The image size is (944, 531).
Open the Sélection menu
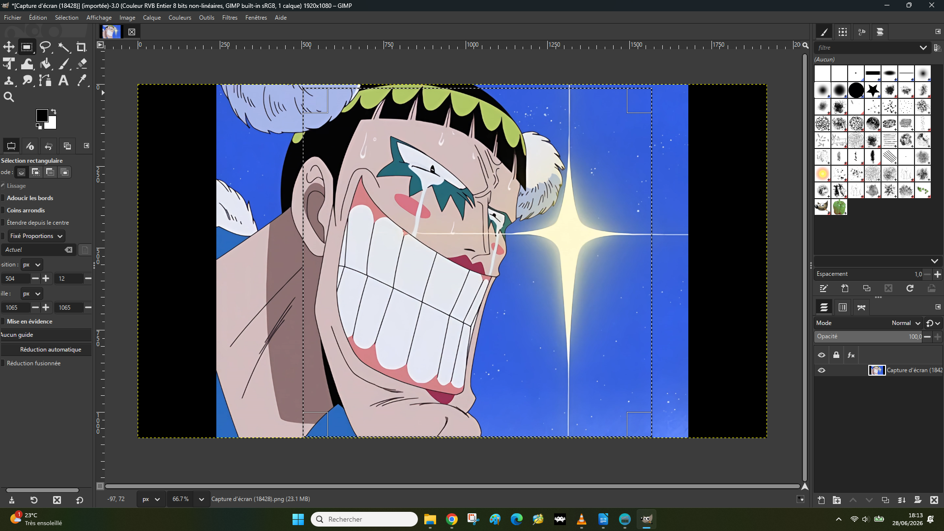67,18
